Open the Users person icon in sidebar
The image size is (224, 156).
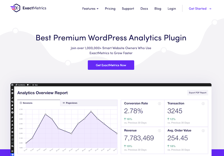point(12,125)
